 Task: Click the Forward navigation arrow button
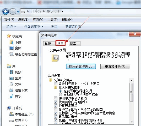pos(13,11)
